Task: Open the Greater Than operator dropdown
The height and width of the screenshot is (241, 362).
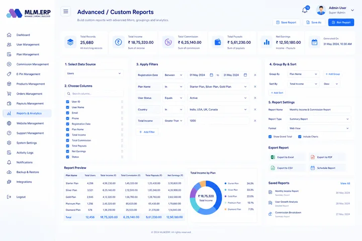Action: coord(173,120)
